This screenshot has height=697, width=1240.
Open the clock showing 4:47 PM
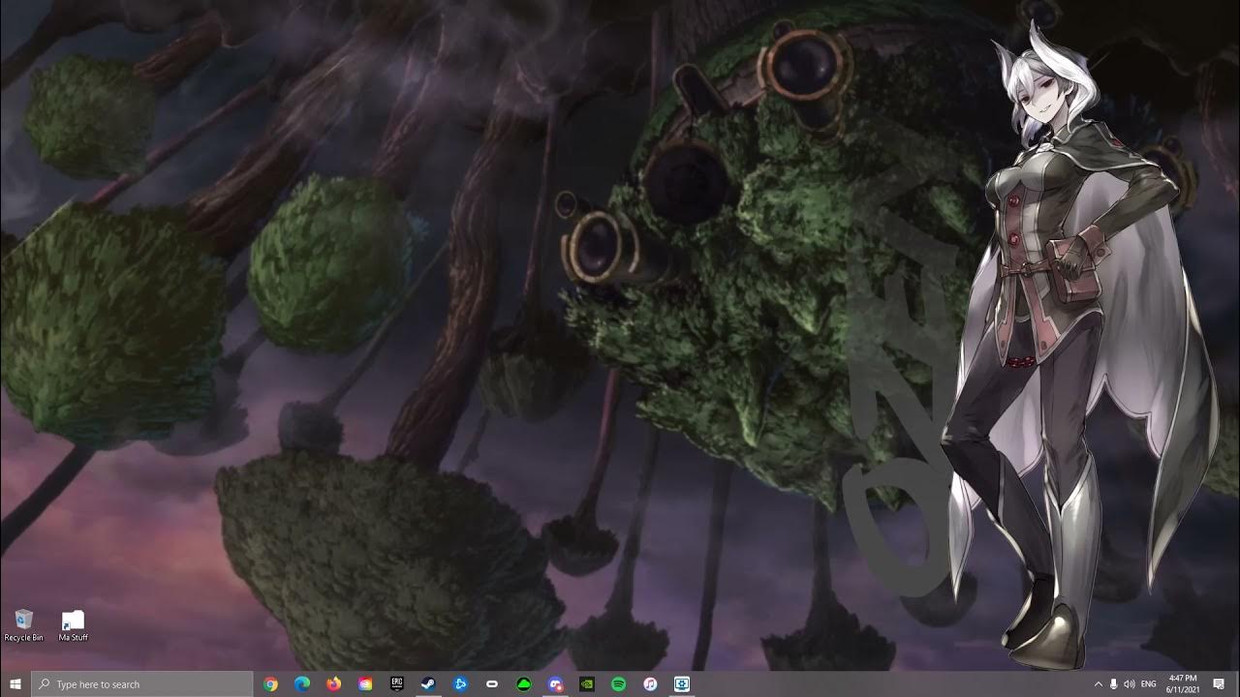tap(1183, 684)
